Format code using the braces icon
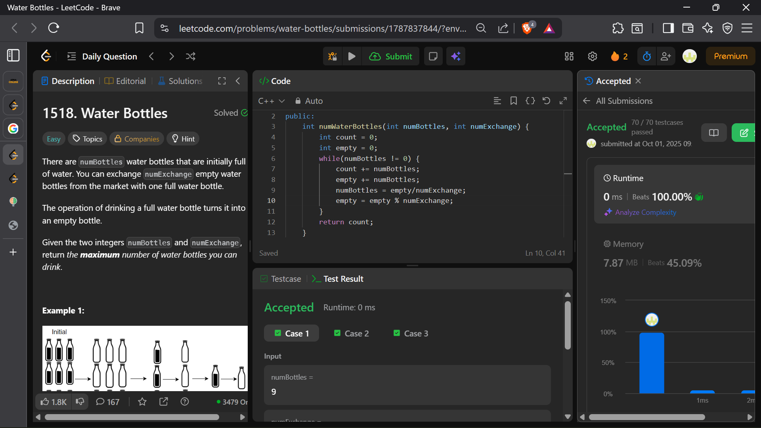The image size is (761, 428). (530, 101)
